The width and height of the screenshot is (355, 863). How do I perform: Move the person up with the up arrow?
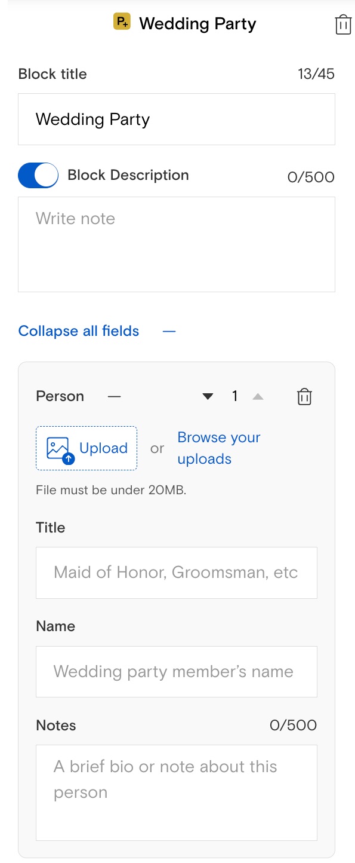click(258, 396)
